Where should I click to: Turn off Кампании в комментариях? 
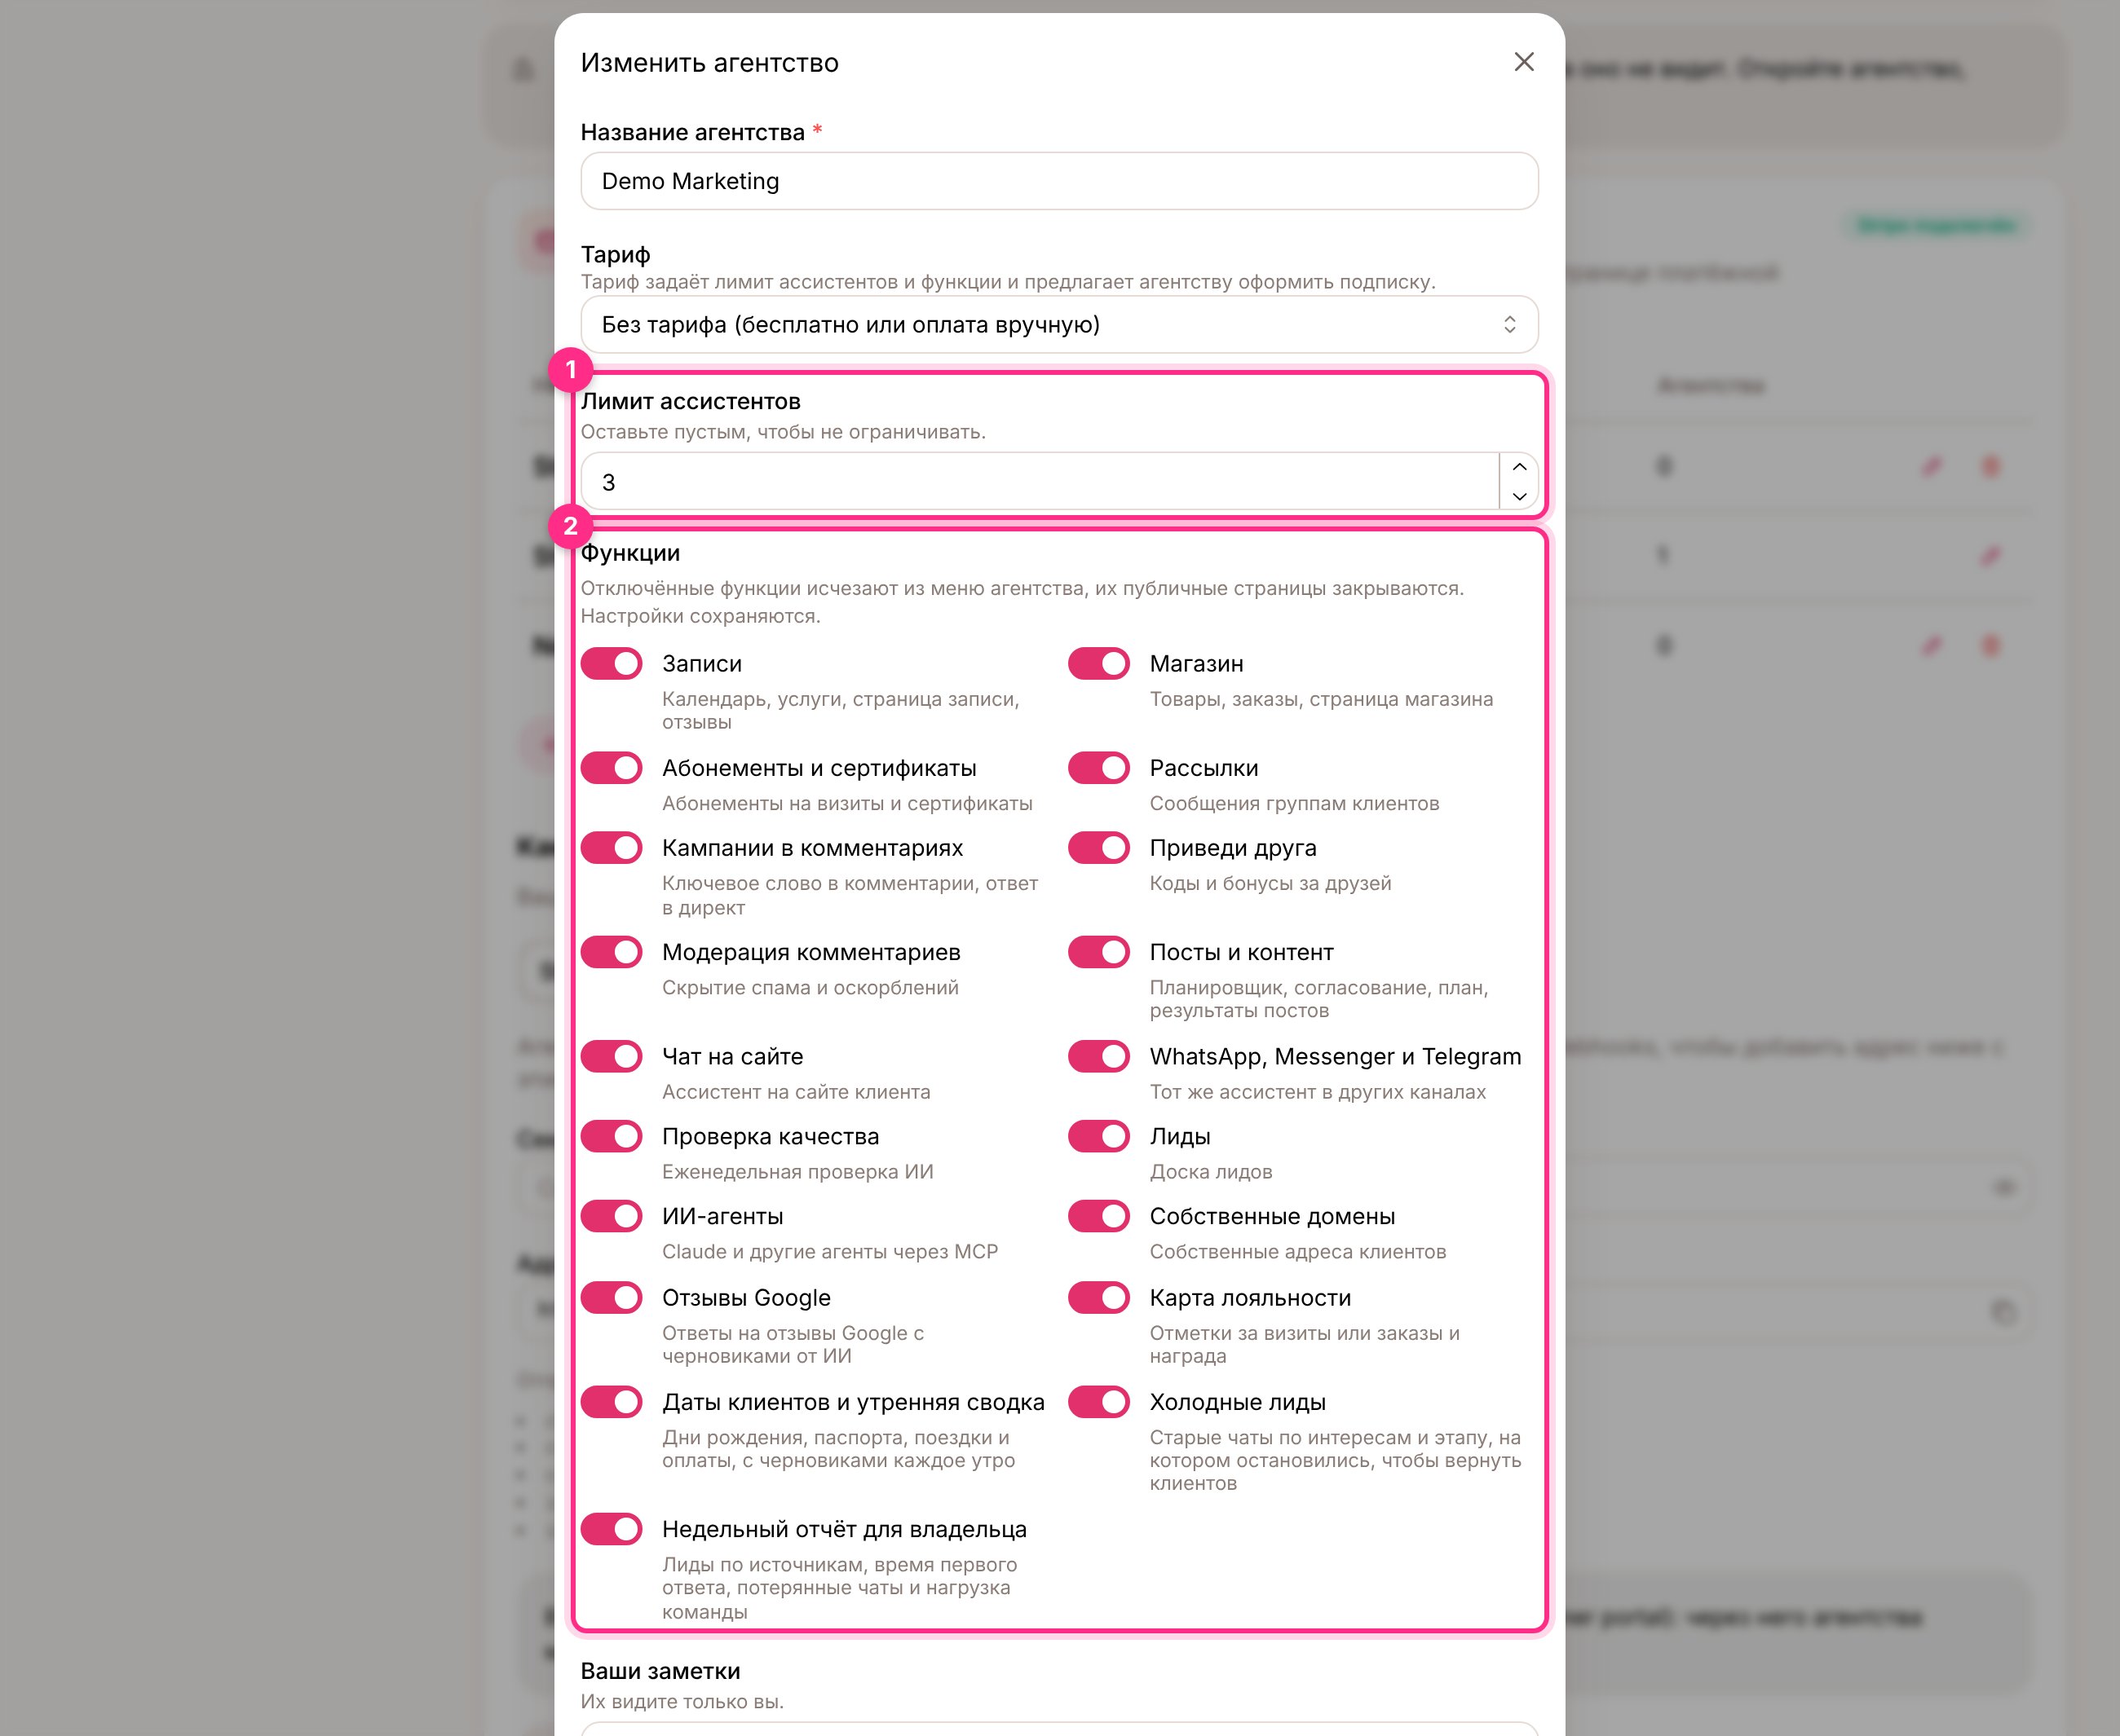point(612,848)
